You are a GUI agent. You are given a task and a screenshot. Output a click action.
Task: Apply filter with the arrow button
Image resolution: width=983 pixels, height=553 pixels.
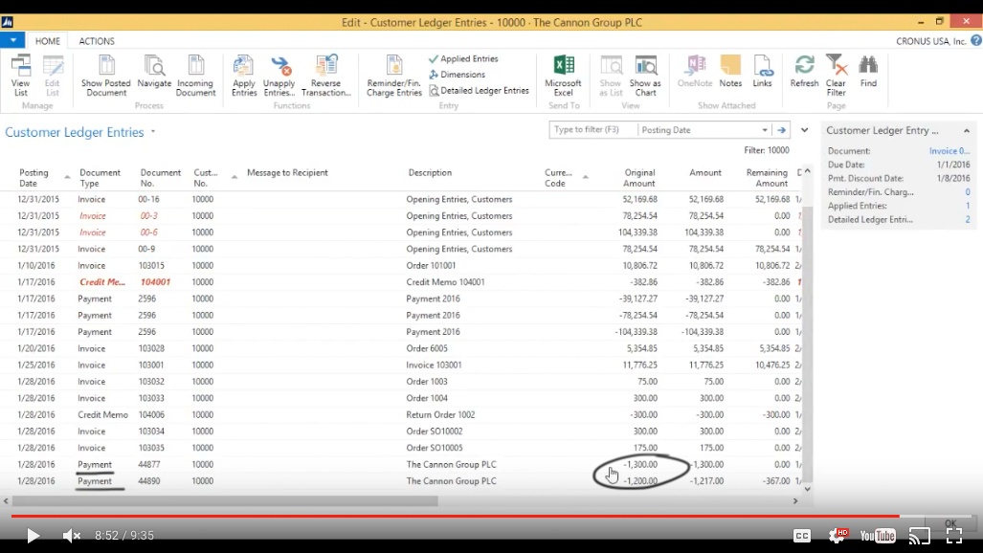(781, 130)
